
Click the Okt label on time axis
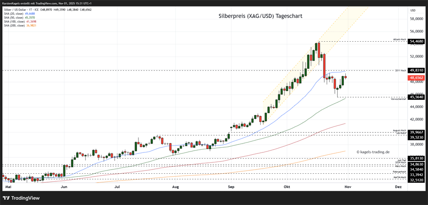pos(286,187)
